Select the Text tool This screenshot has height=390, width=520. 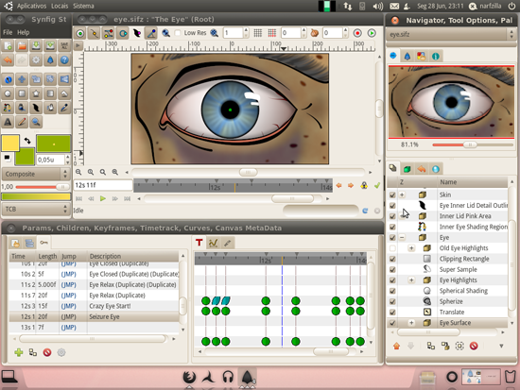pos(8,122)
